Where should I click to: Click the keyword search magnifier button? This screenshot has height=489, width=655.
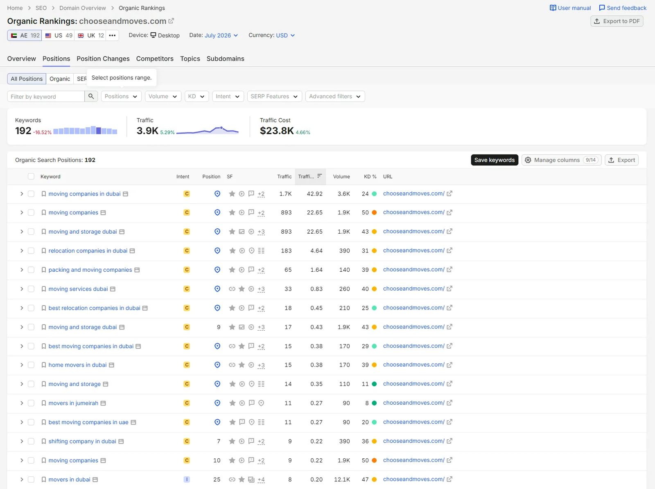coord(91,96)
